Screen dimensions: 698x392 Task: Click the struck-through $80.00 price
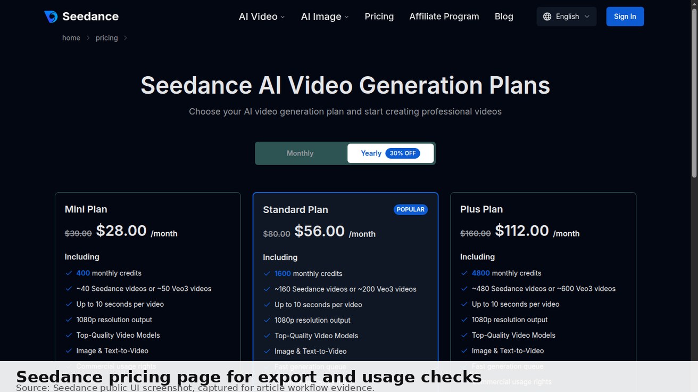(277, 234)
